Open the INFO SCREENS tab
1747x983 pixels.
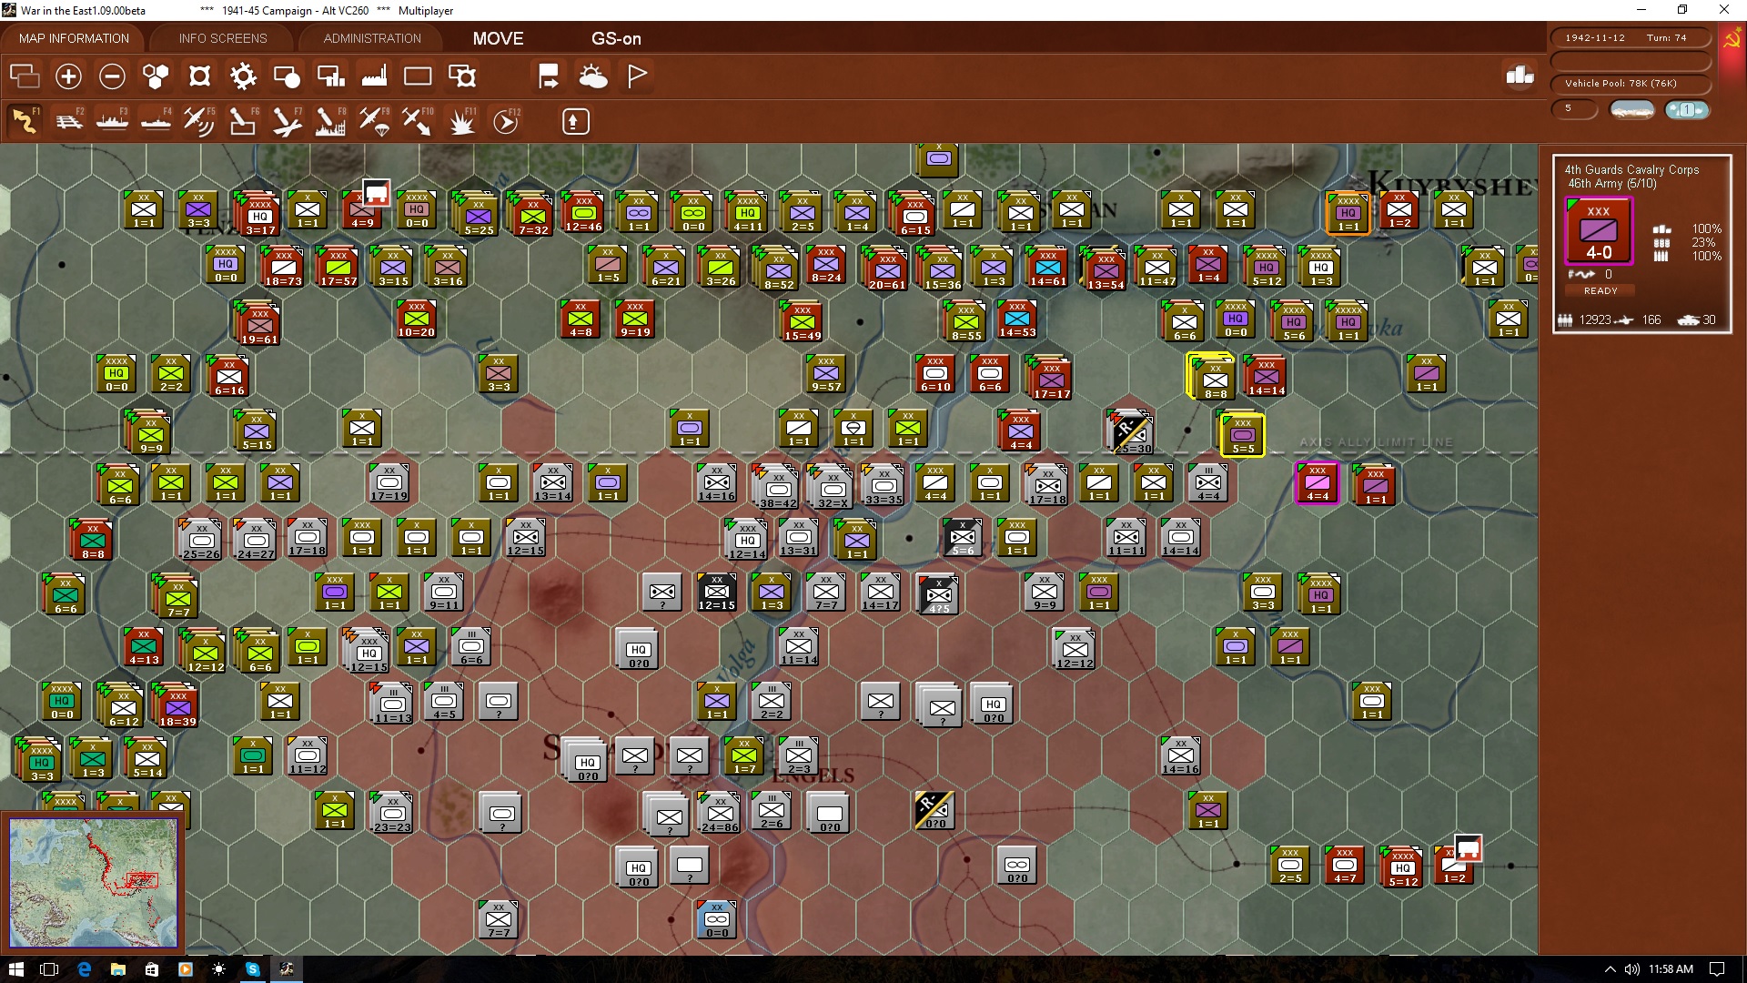(223, 38)
